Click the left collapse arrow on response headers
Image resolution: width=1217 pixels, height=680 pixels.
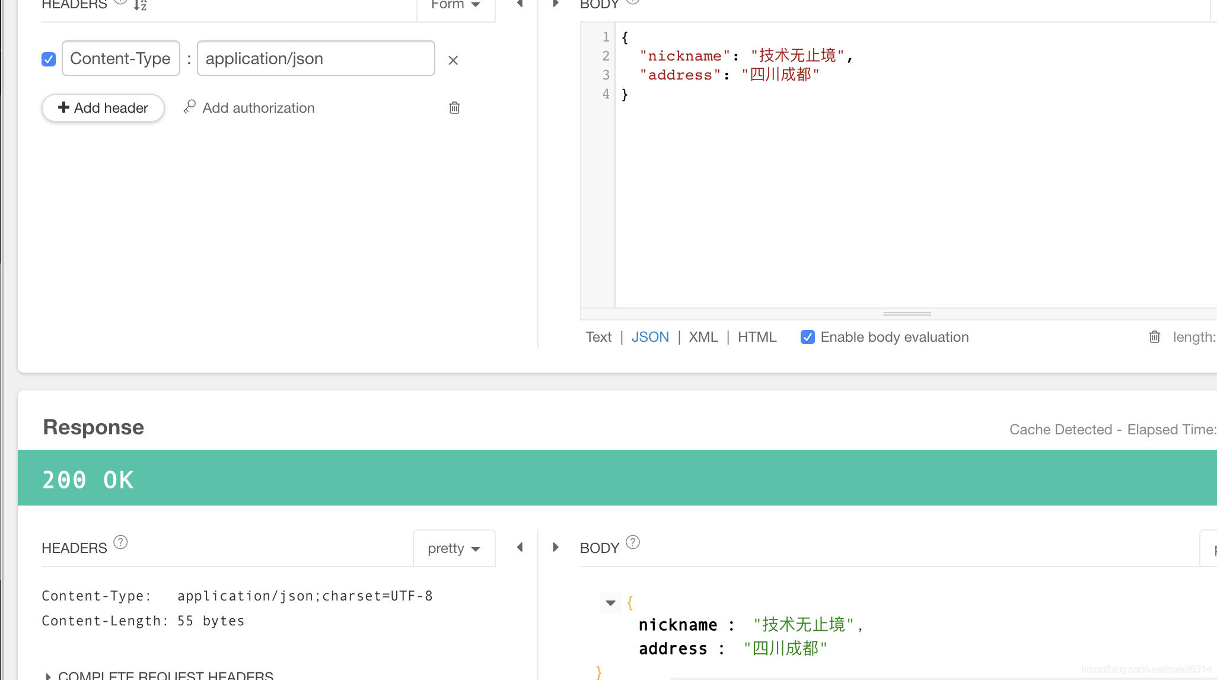pyautogui.click(x=520, y=547)
